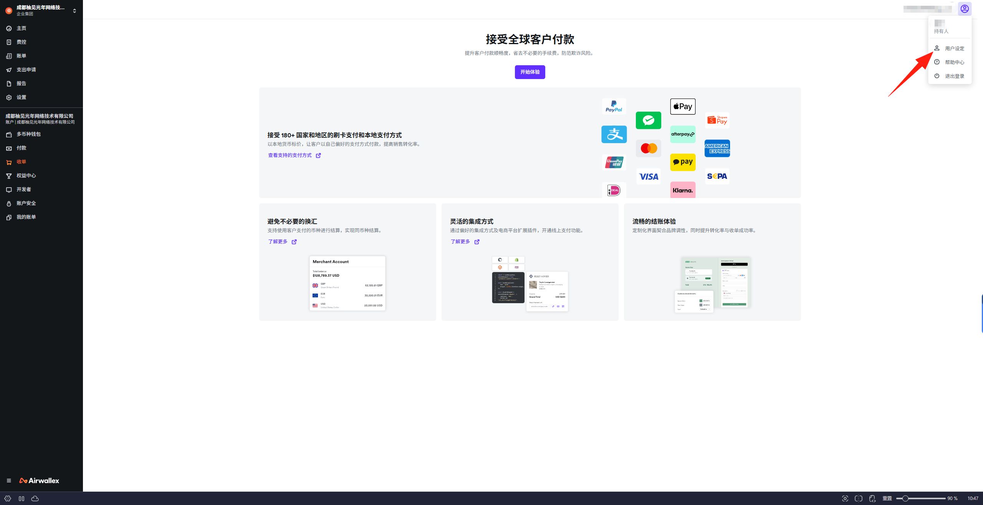Collapse sidebar with the hamburger icon
The image size is (983, 505).
pyautogui.click(x=9, y=480)
